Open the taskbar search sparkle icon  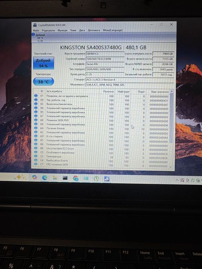click(20, 177)
